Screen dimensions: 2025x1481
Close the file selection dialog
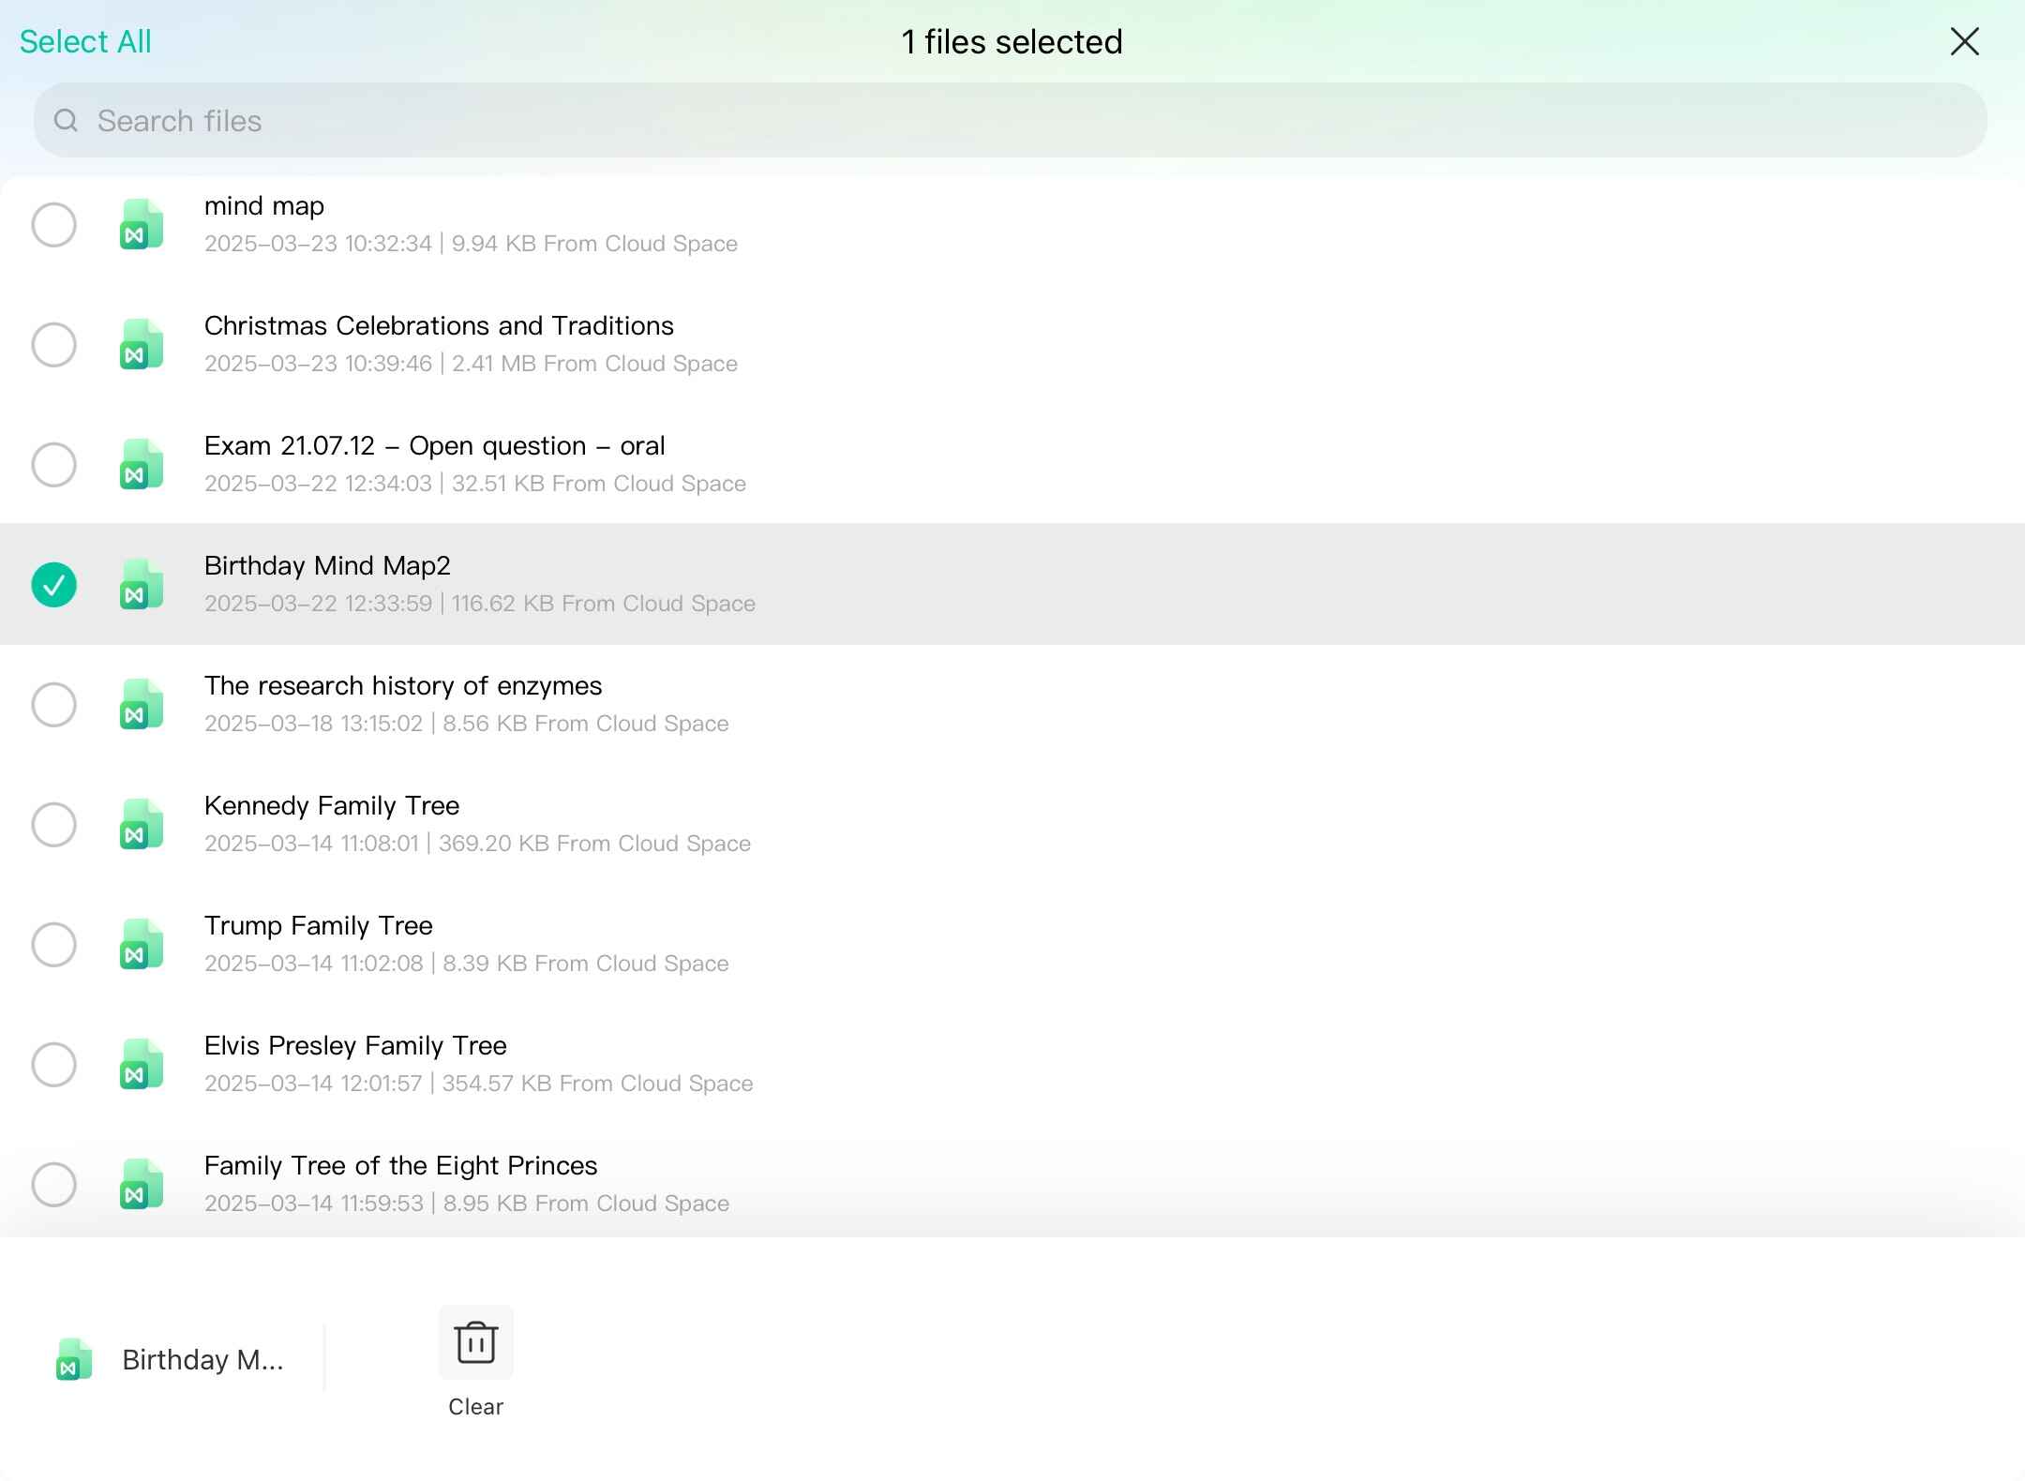pos(1964,41)
